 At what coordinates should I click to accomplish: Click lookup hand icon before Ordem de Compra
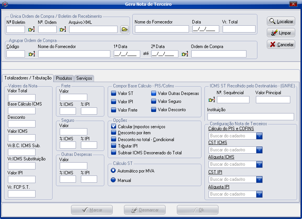(184, 54)
